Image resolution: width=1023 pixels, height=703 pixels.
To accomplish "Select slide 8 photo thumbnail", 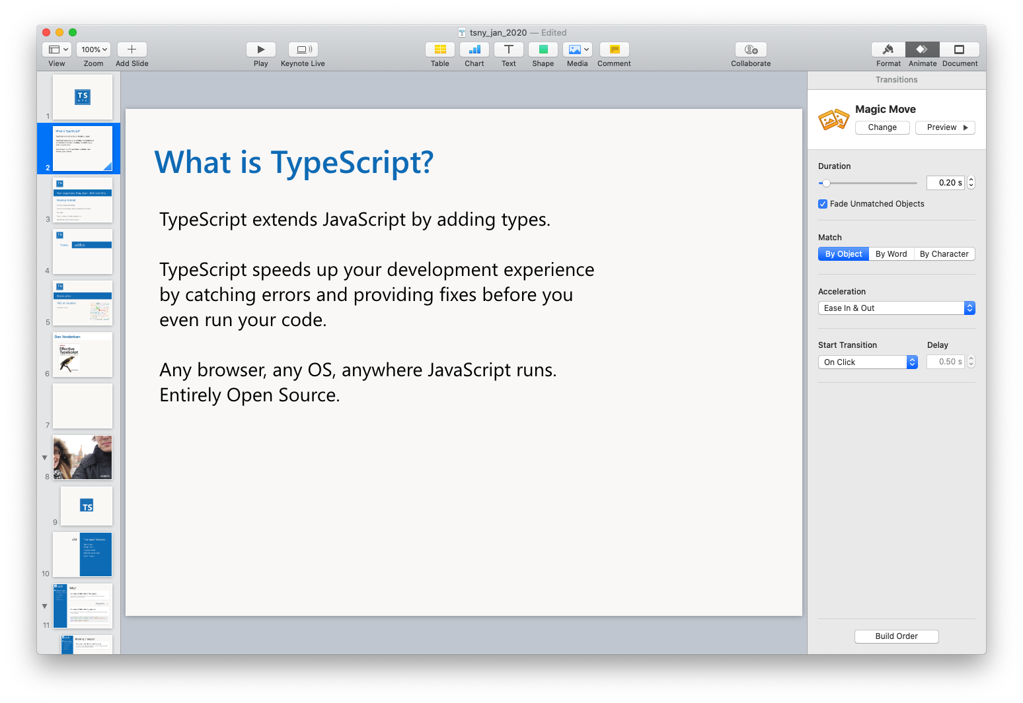I will 83,457.
